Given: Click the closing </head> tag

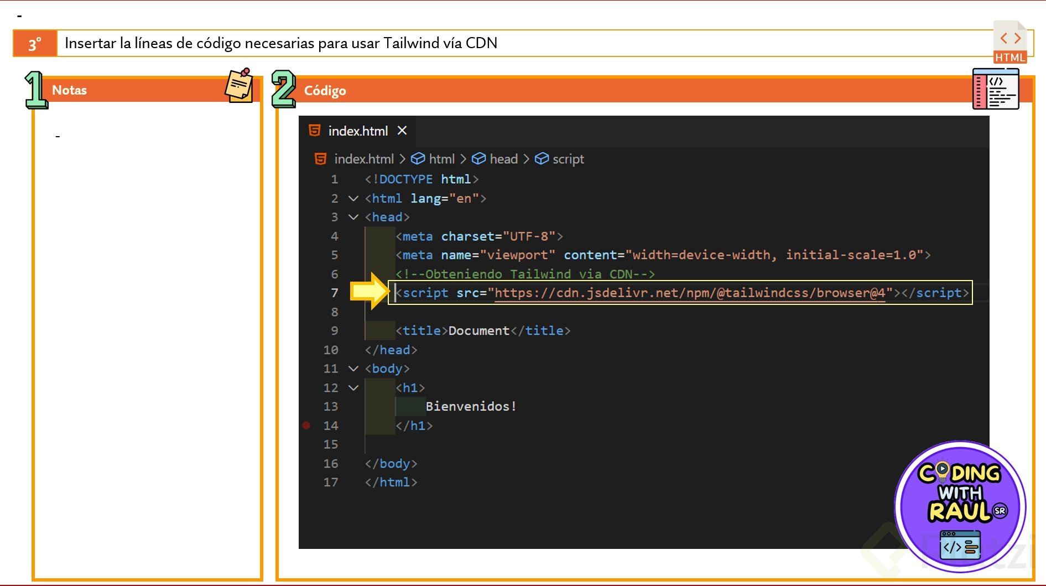Looking at the screenshot, I should [x=391, y=350].
